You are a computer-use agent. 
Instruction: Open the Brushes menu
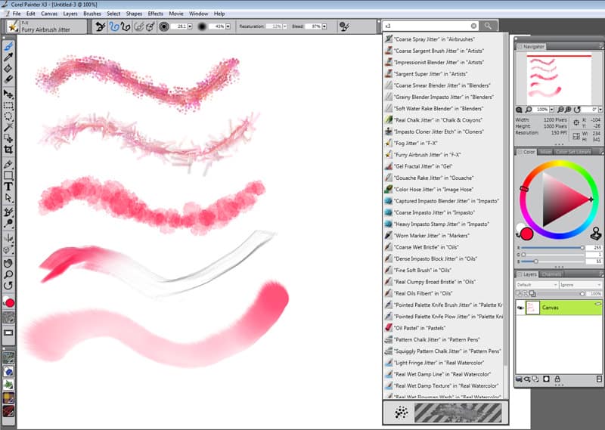92,14
